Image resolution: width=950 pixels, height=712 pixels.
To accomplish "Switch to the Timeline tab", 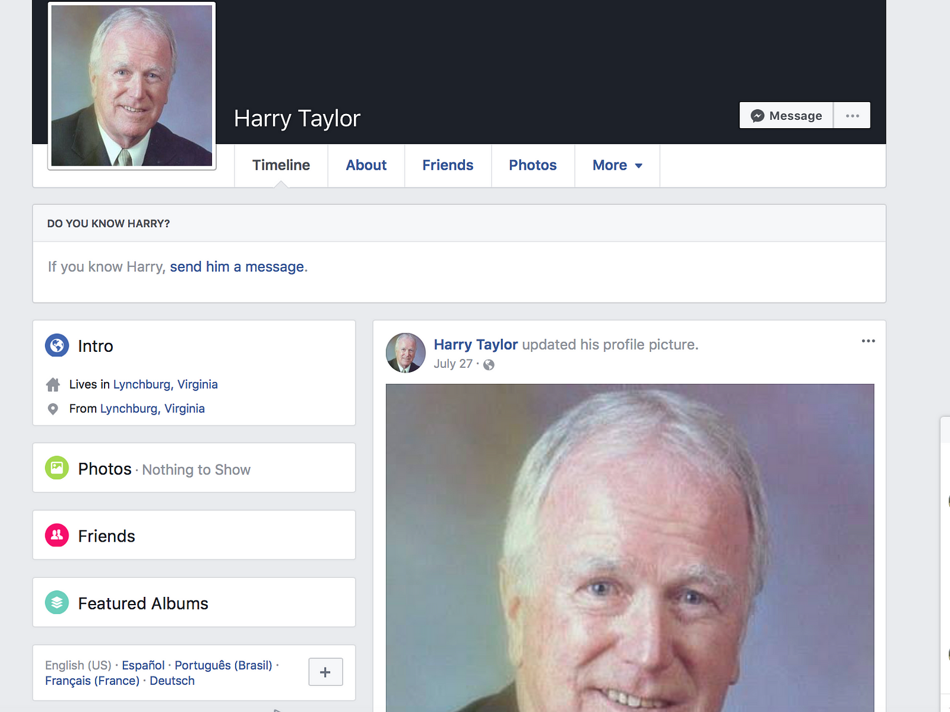I will click(281, 166).
